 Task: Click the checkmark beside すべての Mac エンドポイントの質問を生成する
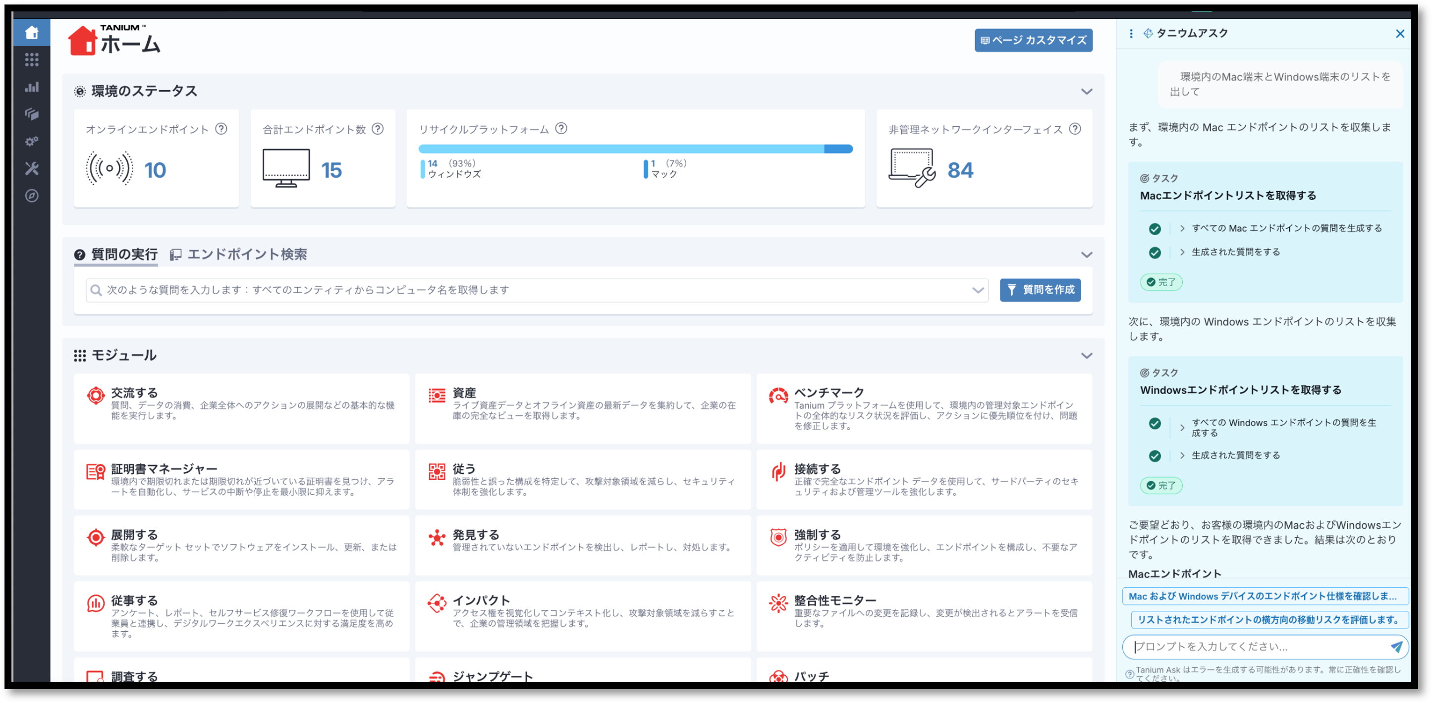coord(1155,229)
